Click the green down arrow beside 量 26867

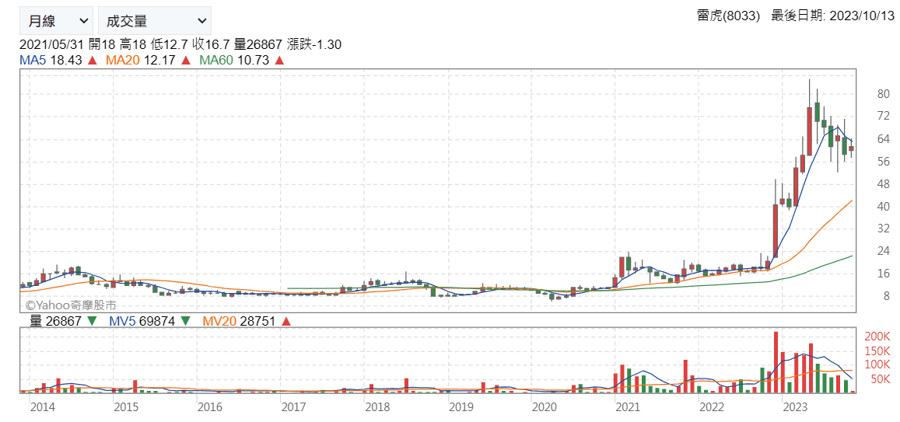pos(93,321)
